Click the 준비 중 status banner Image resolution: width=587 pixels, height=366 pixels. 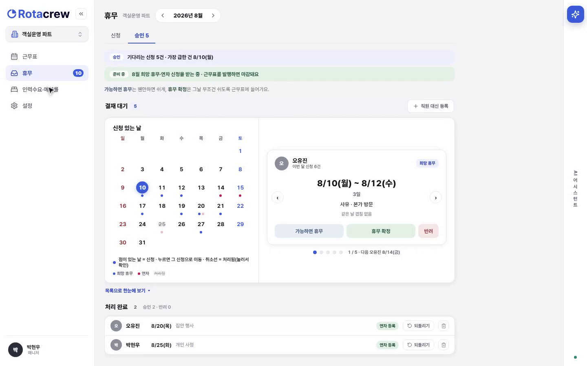[280, 74]
